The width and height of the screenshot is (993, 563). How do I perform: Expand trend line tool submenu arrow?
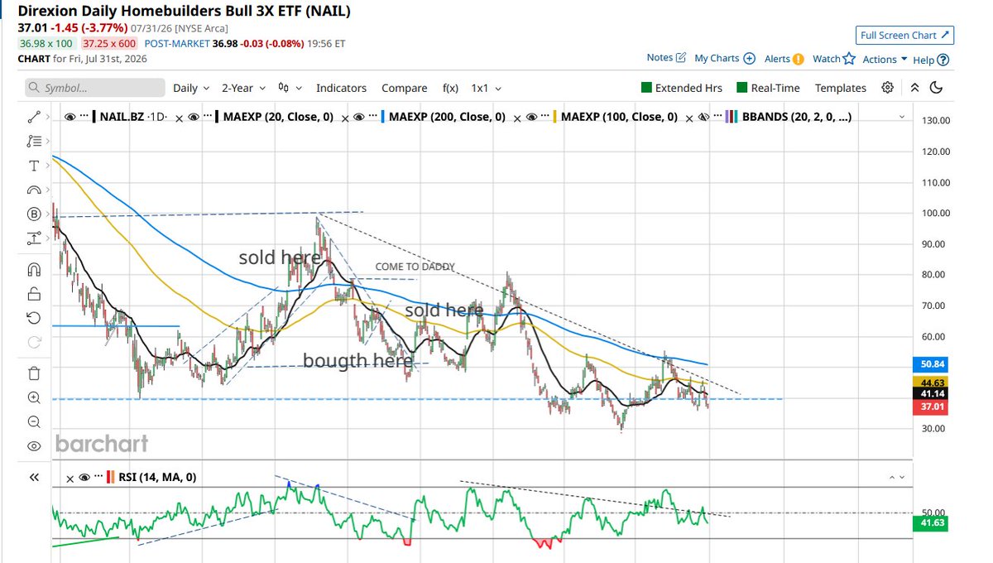[46, 118]
